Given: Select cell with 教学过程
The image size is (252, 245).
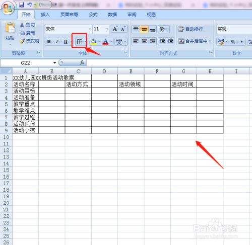Looking at the screenshot, I should coord(26,117).
